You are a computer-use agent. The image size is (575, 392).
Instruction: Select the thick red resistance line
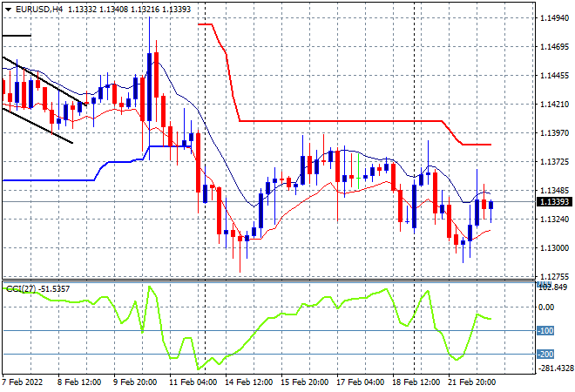[330, 121]
